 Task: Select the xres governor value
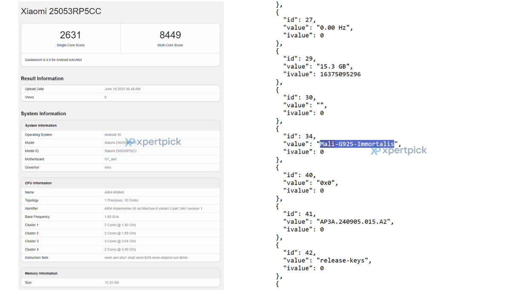pos(108,167)
